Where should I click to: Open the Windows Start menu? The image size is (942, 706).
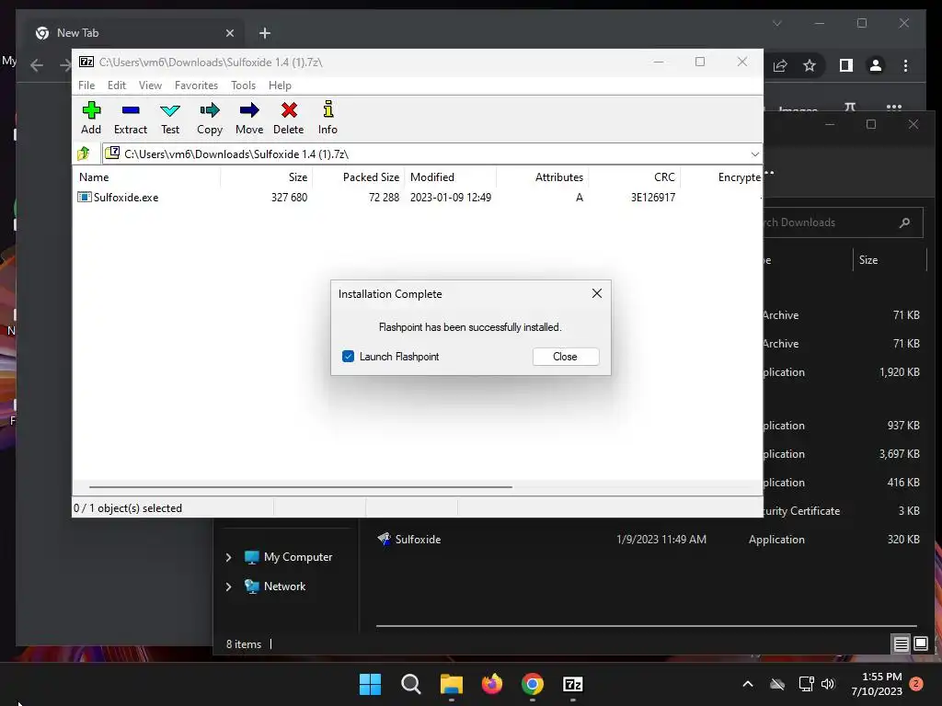370,684
